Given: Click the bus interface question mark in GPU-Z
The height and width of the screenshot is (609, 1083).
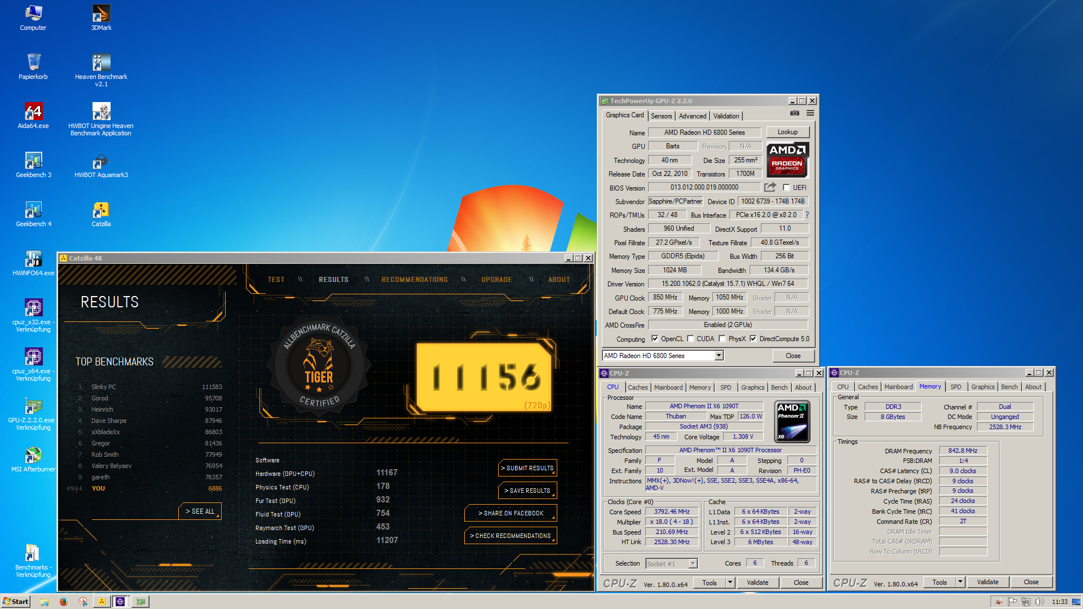Looking at the screenshot, I should (807, 215).
